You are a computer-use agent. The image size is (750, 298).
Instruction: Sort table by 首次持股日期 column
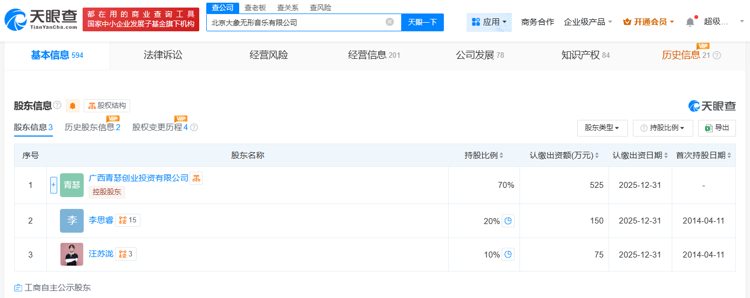[704, 155]
